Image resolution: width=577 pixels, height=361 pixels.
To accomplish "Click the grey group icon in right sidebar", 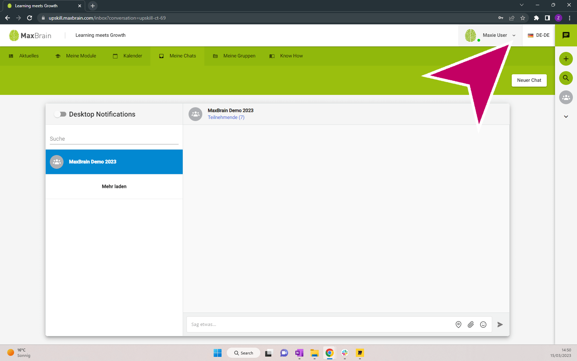I will click(x=566, y=97).
